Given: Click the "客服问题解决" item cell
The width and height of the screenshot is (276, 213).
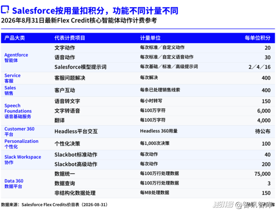Looking at the screenshot, I should 70,78.
